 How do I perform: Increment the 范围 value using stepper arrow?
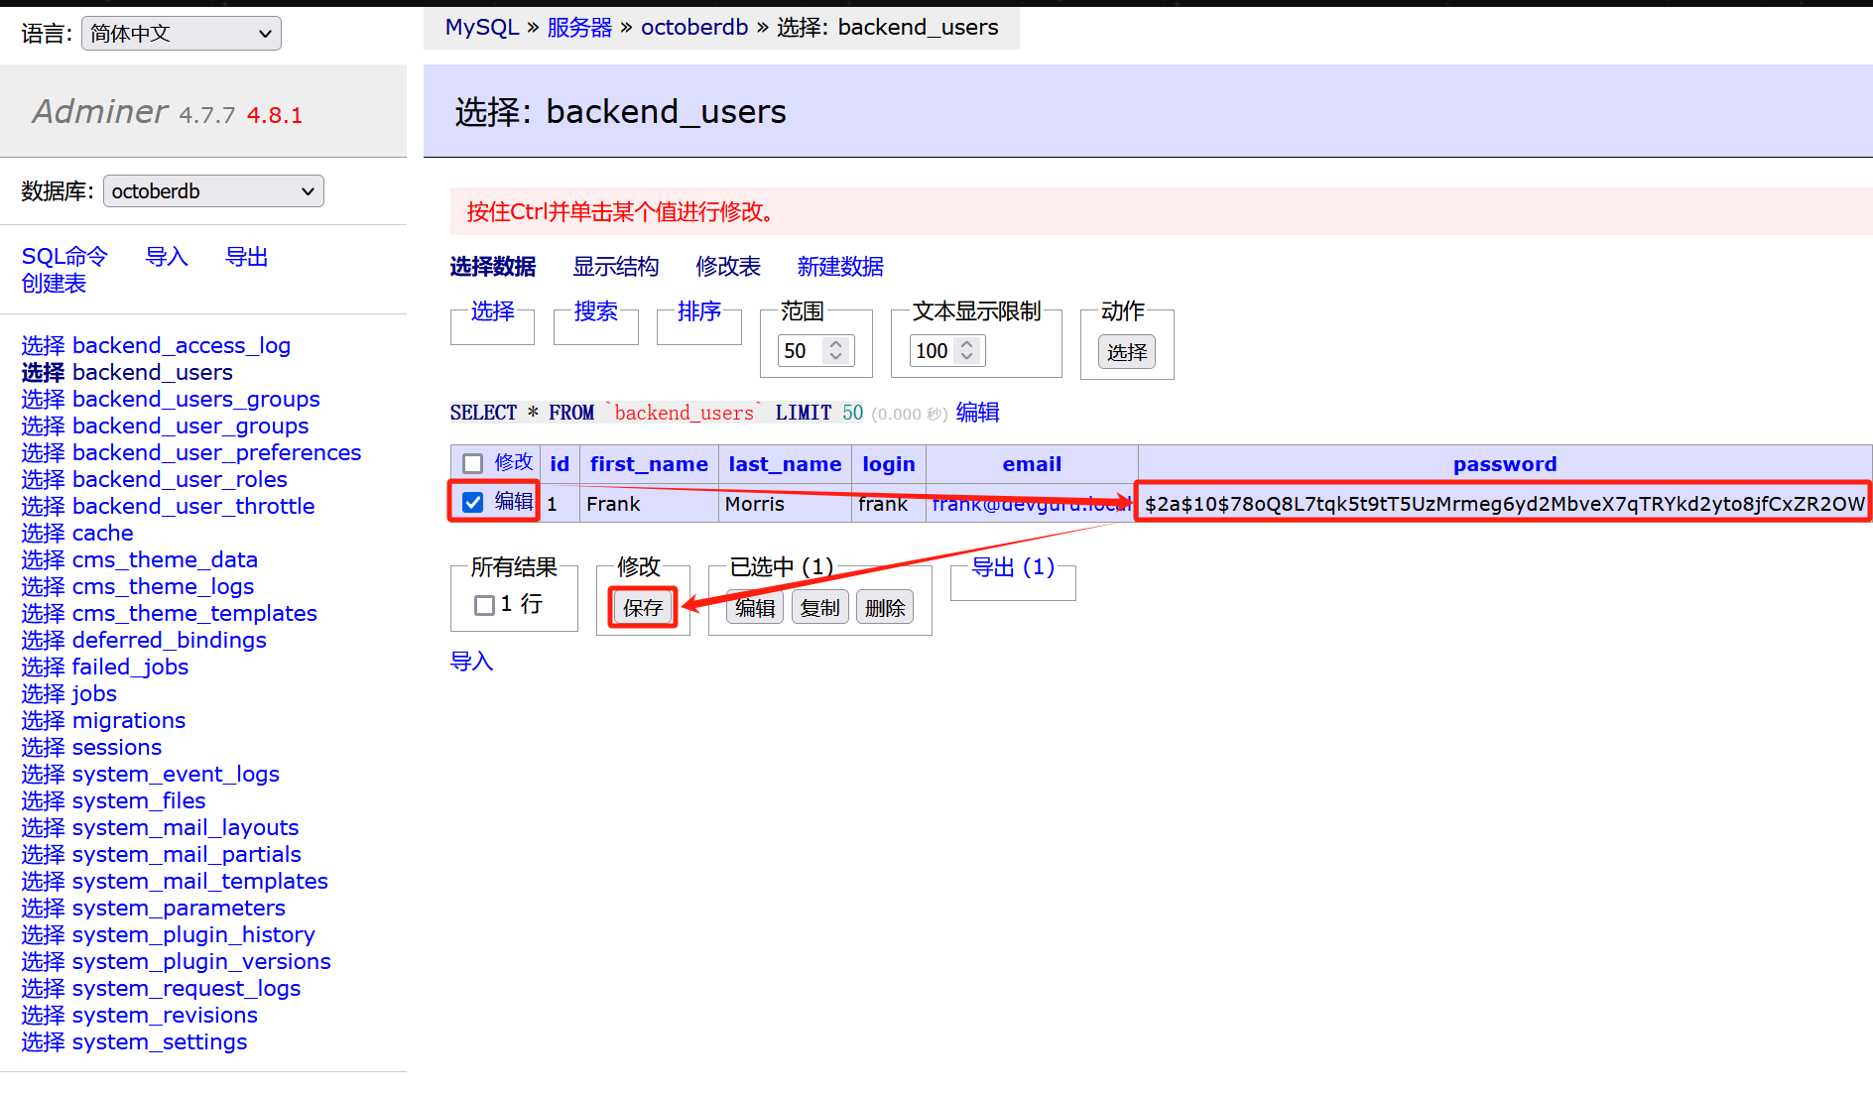[836, 344]
